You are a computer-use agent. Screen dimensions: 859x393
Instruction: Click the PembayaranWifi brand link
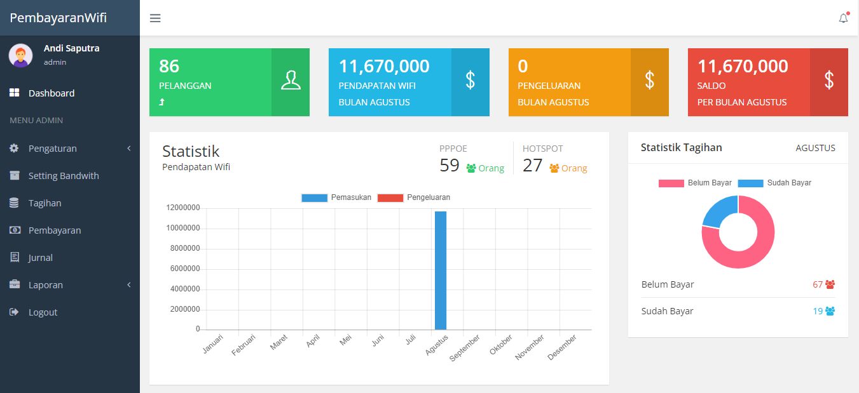point(58,18)
